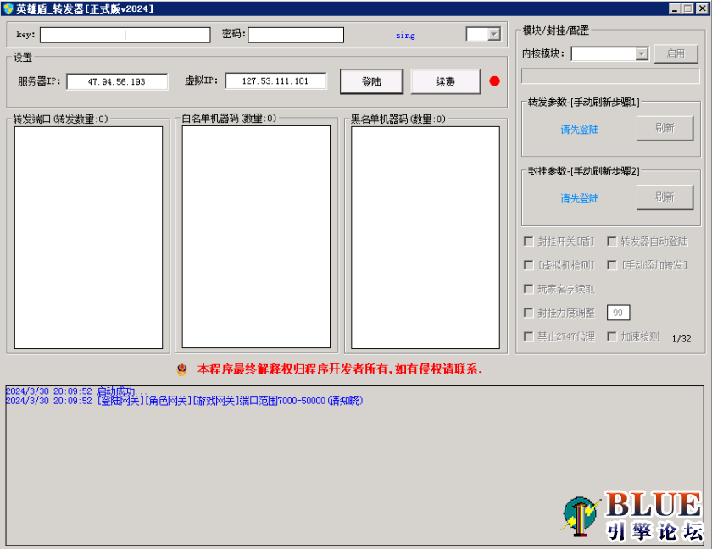Maximize the 英雄盾 转发器 window
This screenshot has width=712, height=549.
pos(687,8)
